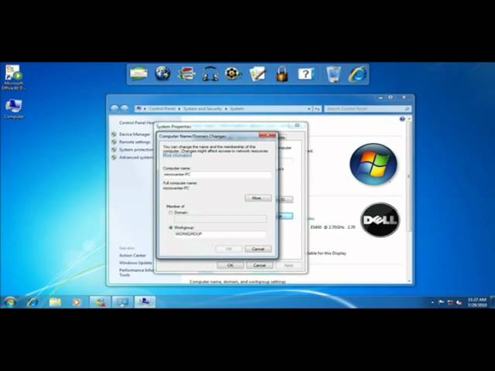Open the Recycle Bin icon in the dock
Viewport: 495px width, 371px height.
[333, 74]
